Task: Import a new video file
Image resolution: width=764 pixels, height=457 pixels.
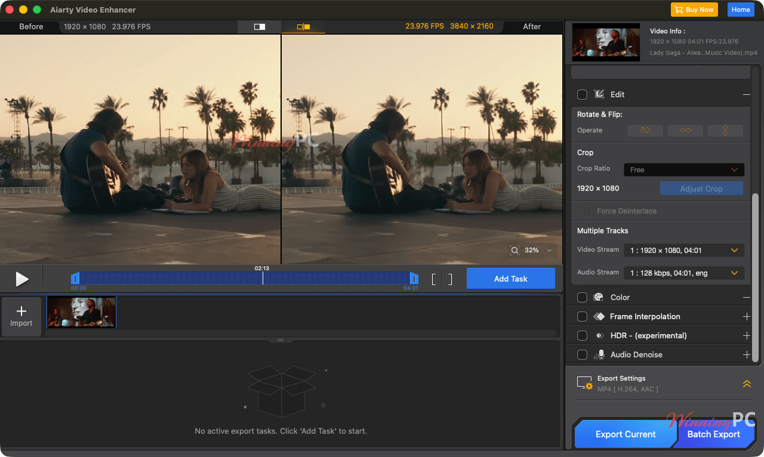Action: pyautogui.click(x=21, y=316)
